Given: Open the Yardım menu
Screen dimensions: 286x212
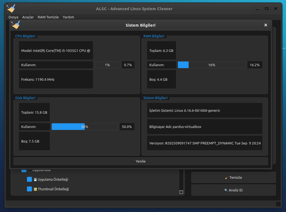Looking at the screenshot, I should pos(68,17).
